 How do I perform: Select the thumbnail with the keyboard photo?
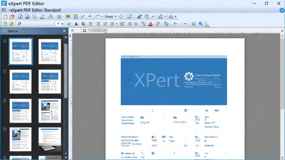tap(50, 139)
